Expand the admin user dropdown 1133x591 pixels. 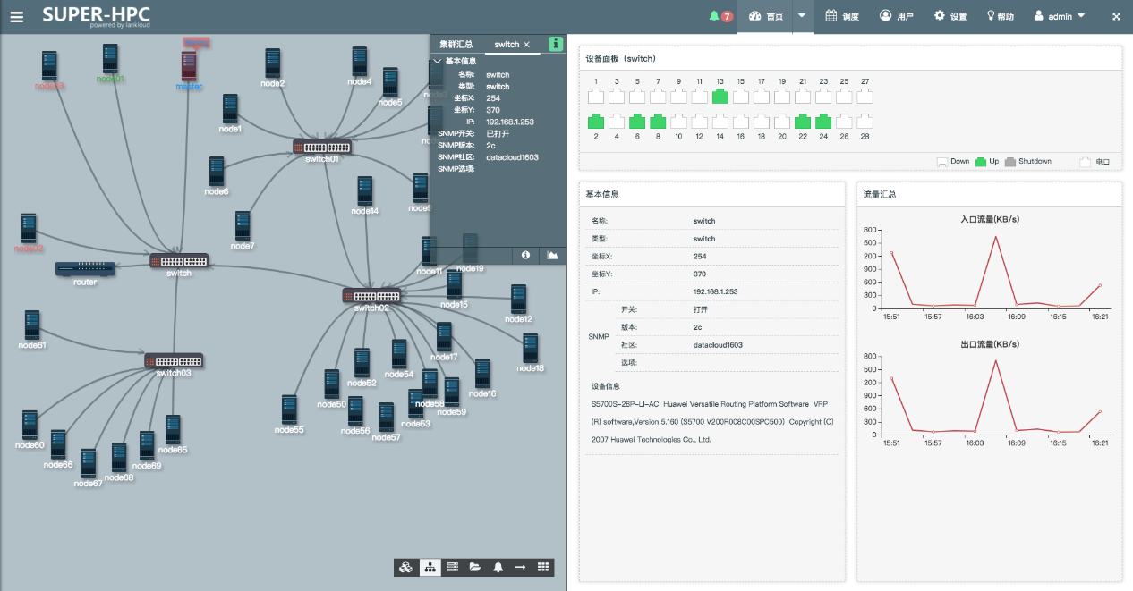1060,16
